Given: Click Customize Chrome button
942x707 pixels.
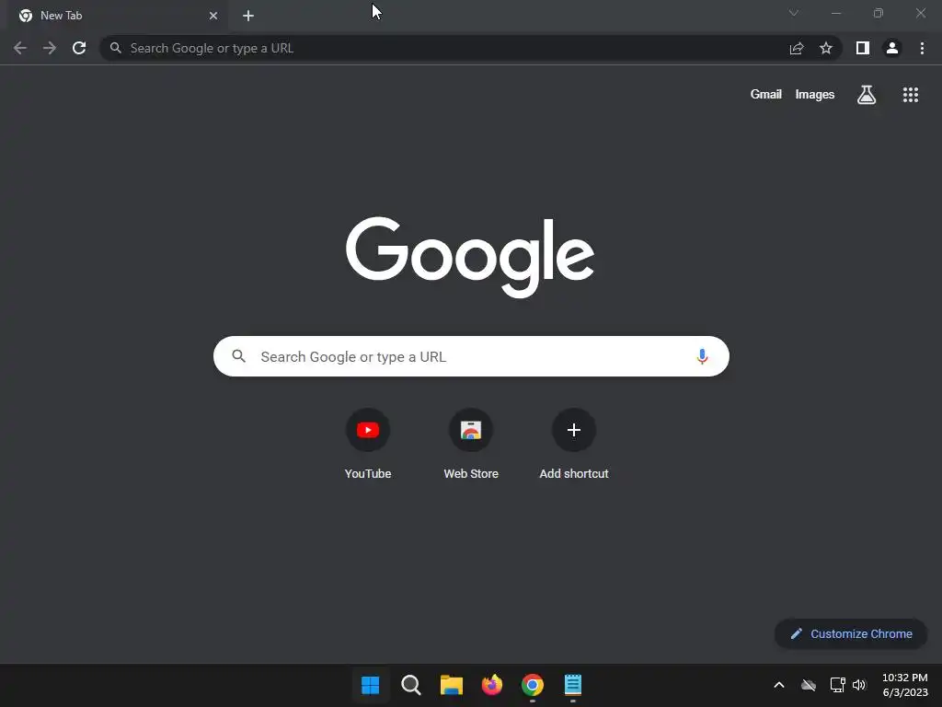Looking at the screenshot, I should (851, 633).
